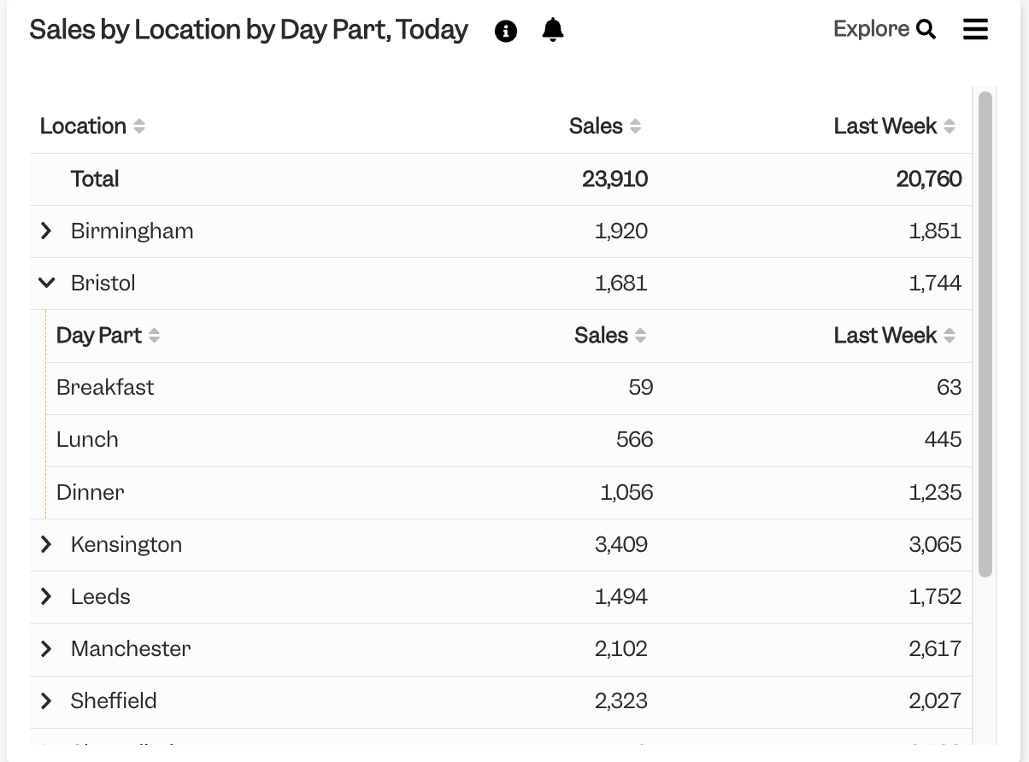
Task: Click the vertical scrollbar thumb
Action: pyautogui.click(x=985, y=333)
